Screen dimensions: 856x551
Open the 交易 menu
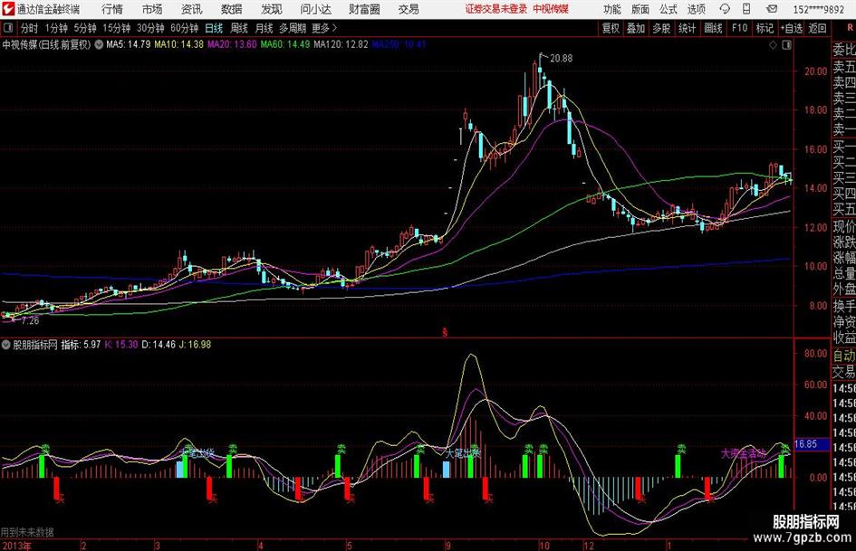[x=409, y=9]
